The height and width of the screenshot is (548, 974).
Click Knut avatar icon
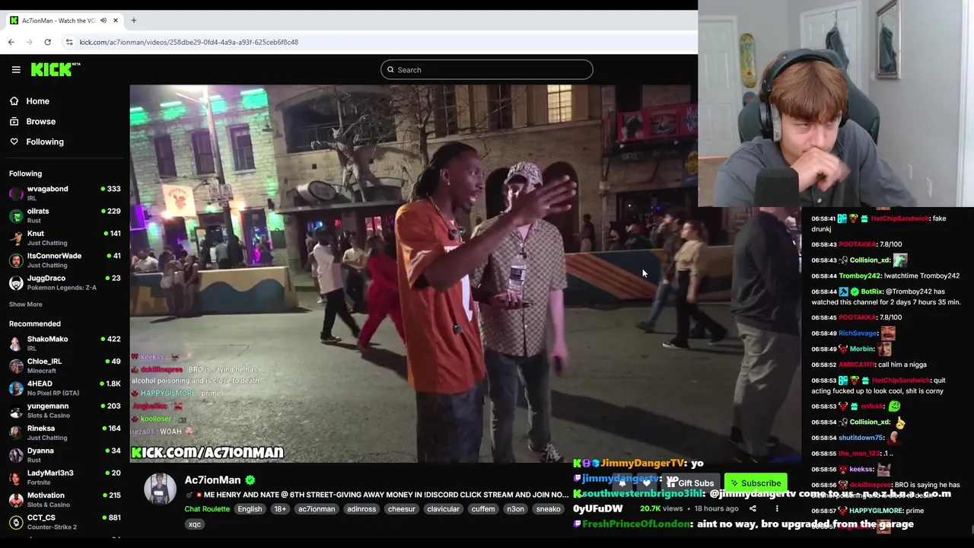click(x=16, y=238)
